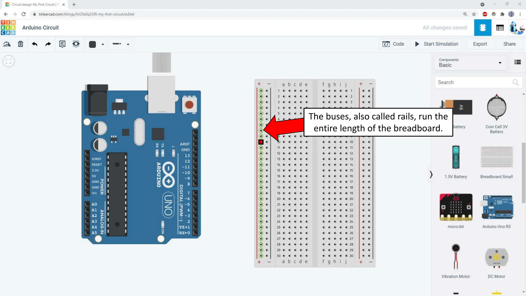526x296 pixels.
Task: Click the components panel scrollbar
Action: click(x=523, y=173)
